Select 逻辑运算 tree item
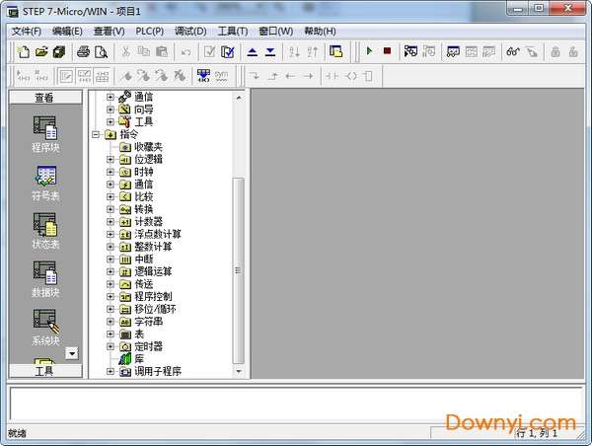The image size is (592, 446). 153,271
